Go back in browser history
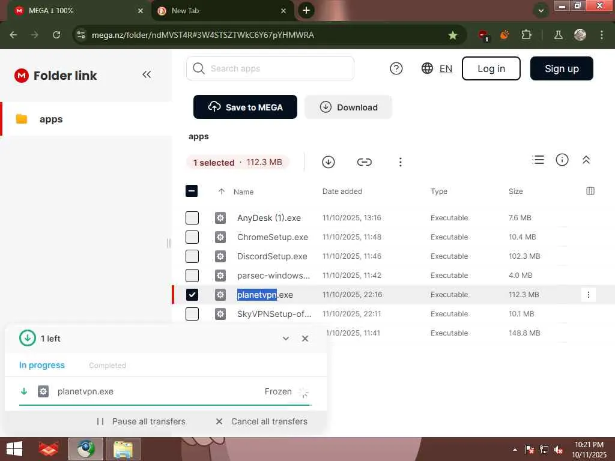The image size is (615, 461). click(13, 35)
